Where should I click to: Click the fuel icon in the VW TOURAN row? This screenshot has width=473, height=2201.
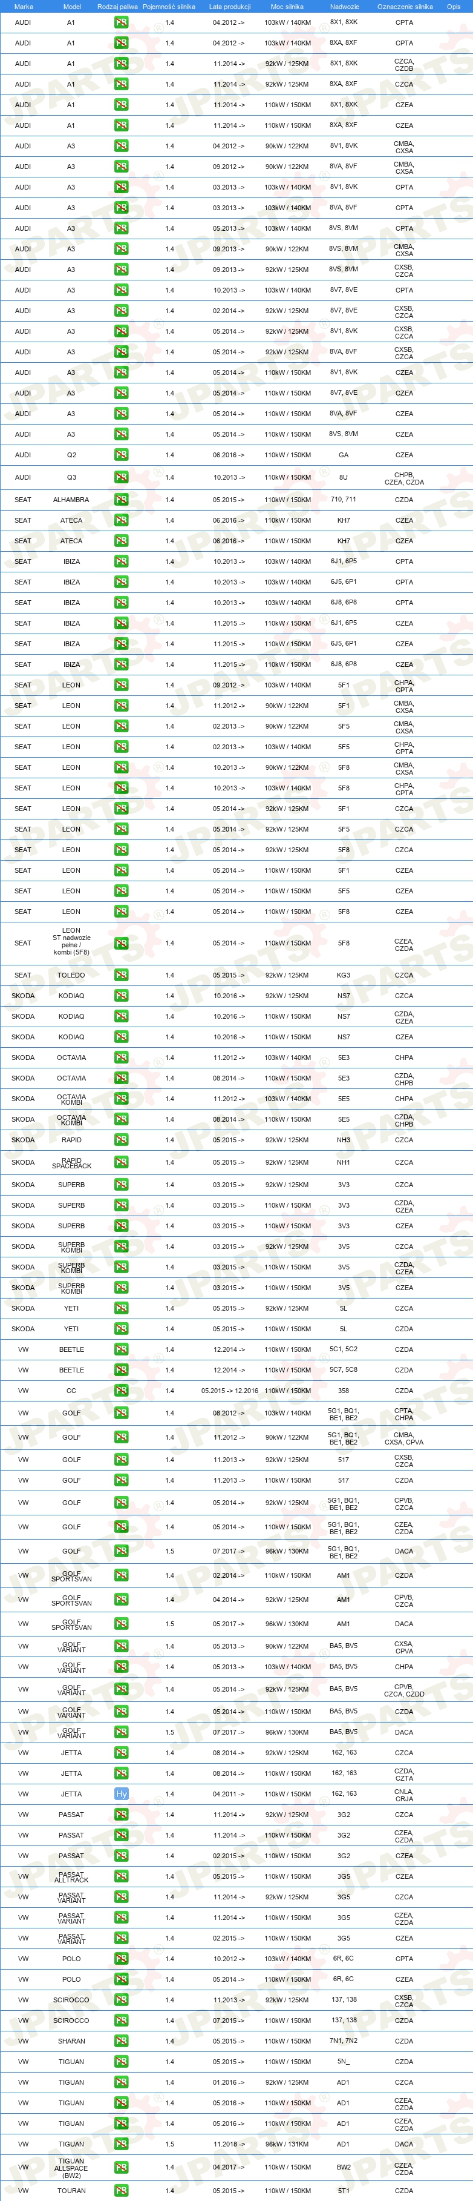point(121,2191)
